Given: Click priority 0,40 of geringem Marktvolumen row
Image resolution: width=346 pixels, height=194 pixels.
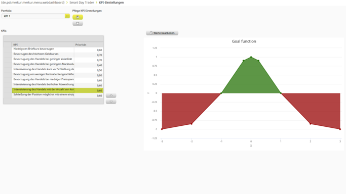Looking at the screenshot, I should (99, 65).
